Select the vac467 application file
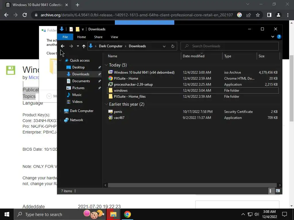Image resolution: width=294 pixels, height=220 pixels. click(x=119, y=118)
